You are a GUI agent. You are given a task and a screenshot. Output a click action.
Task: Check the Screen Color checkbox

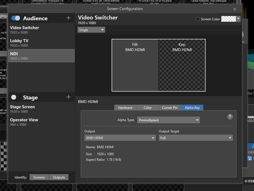pyautogui.click(x=198, y=19)
